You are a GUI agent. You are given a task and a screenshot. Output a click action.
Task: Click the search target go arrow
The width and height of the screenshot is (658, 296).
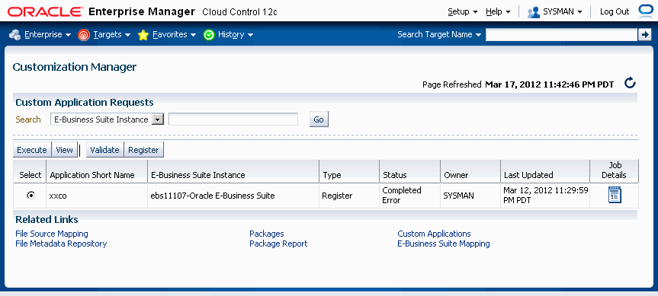tap(644, 35)
